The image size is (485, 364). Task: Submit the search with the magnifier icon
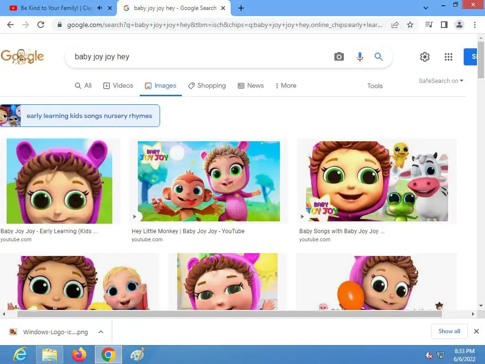click(378, 57)
